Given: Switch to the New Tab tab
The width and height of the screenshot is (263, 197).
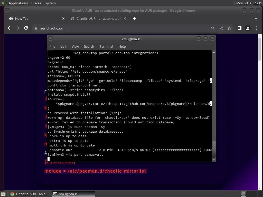Looking at the screenshot, I should 36,18.
